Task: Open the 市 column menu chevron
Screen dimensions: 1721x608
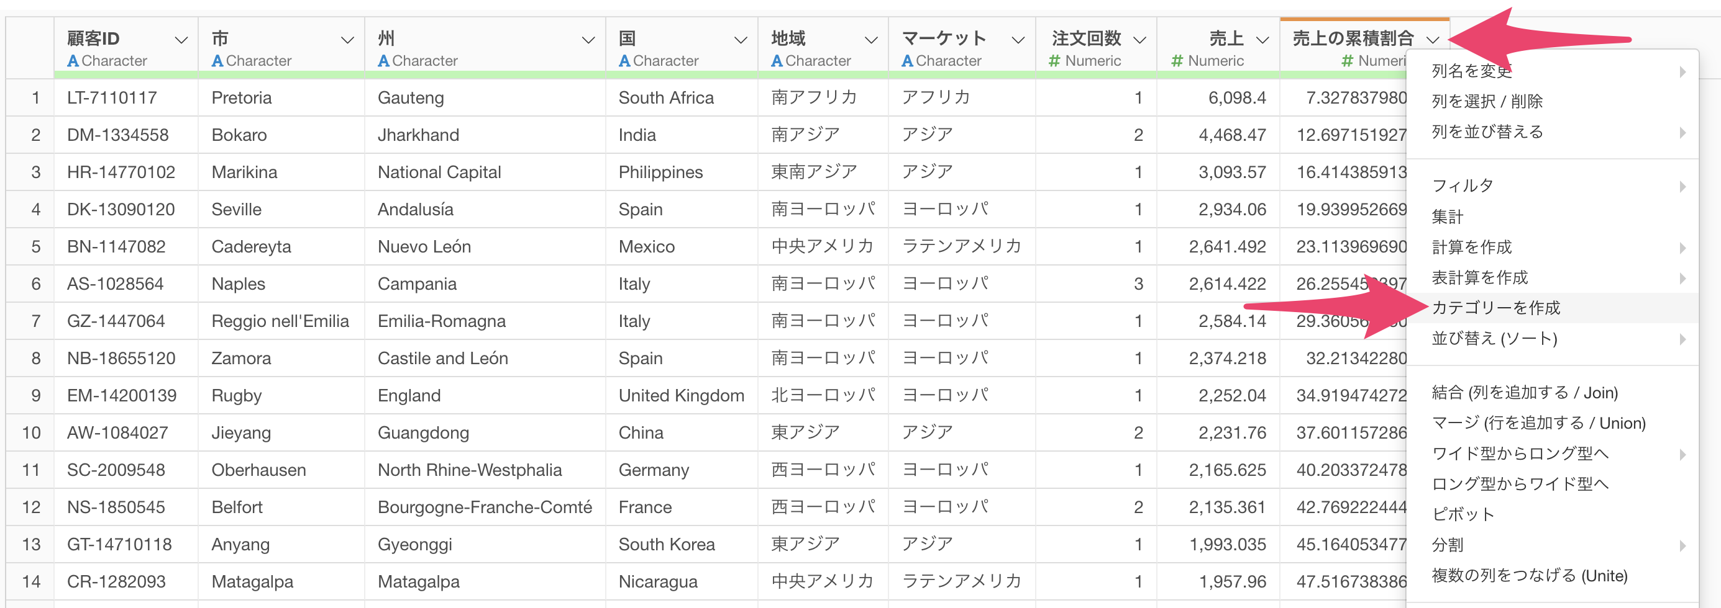Action: point(347,40)
